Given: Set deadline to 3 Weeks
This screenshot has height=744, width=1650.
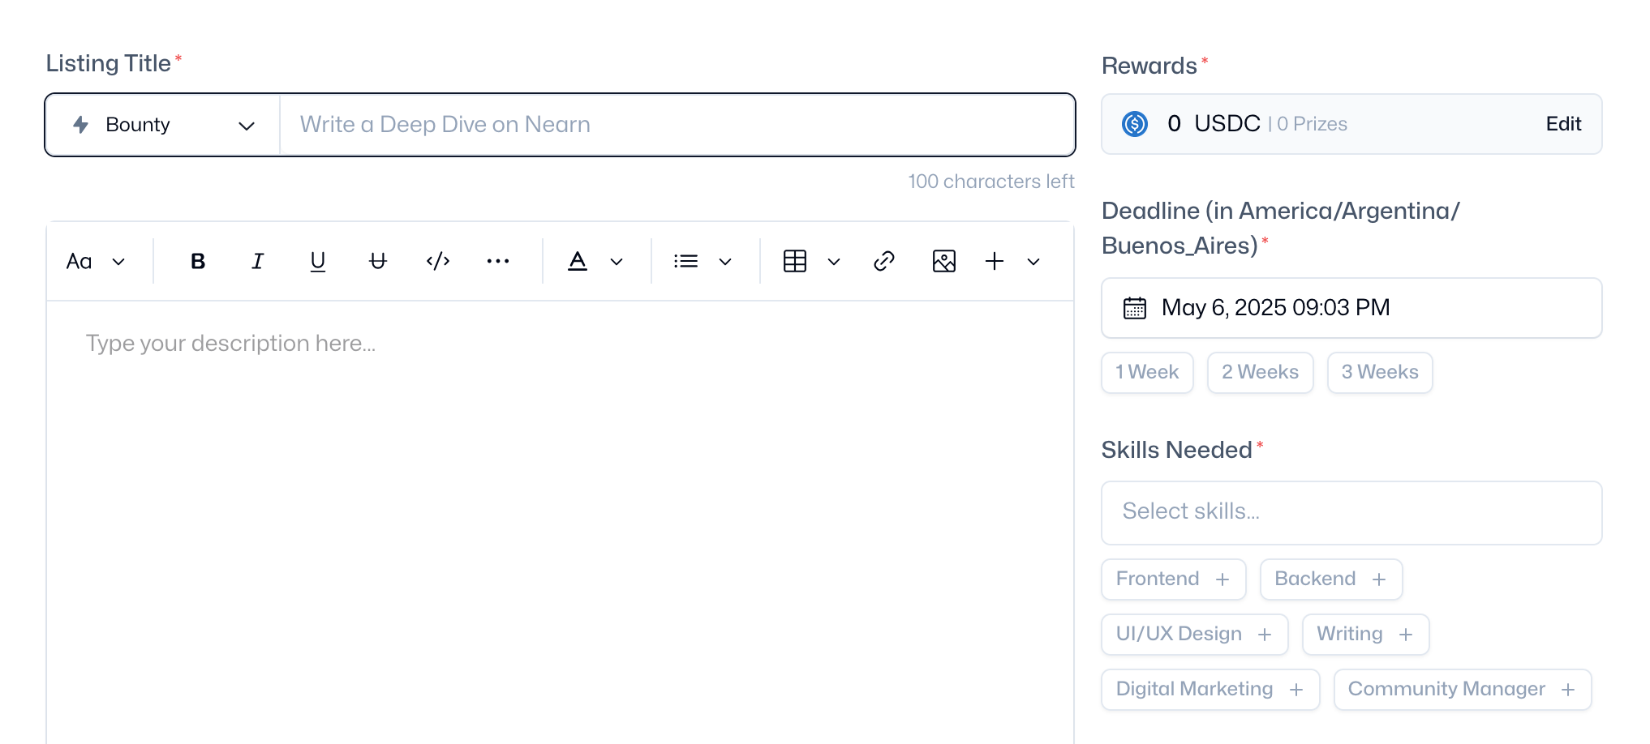Looking at the screenshot, I should (x=1380, y=373).
